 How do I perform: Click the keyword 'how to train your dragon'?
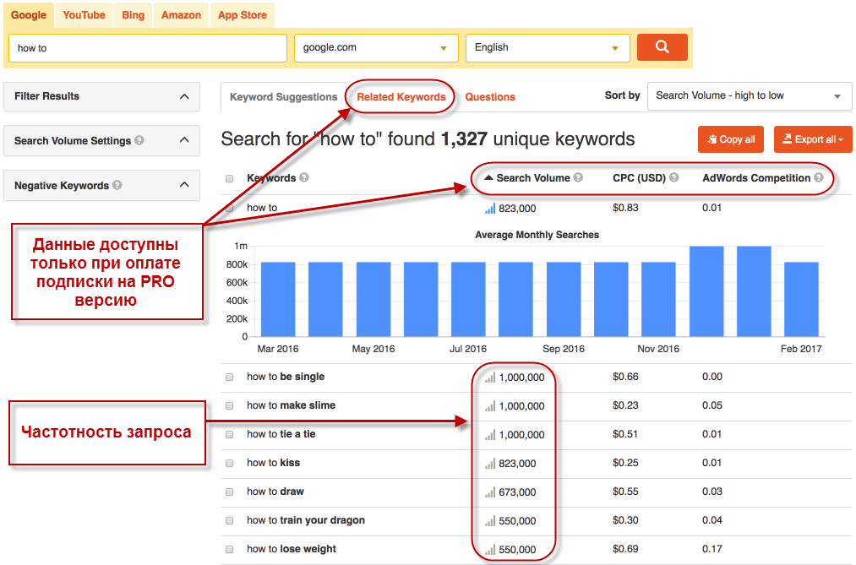pyautogui.click(x=306, y=520)
